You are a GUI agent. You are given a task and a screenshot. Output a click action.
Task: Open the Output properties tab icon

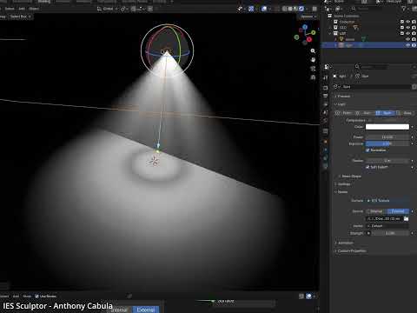326,96
